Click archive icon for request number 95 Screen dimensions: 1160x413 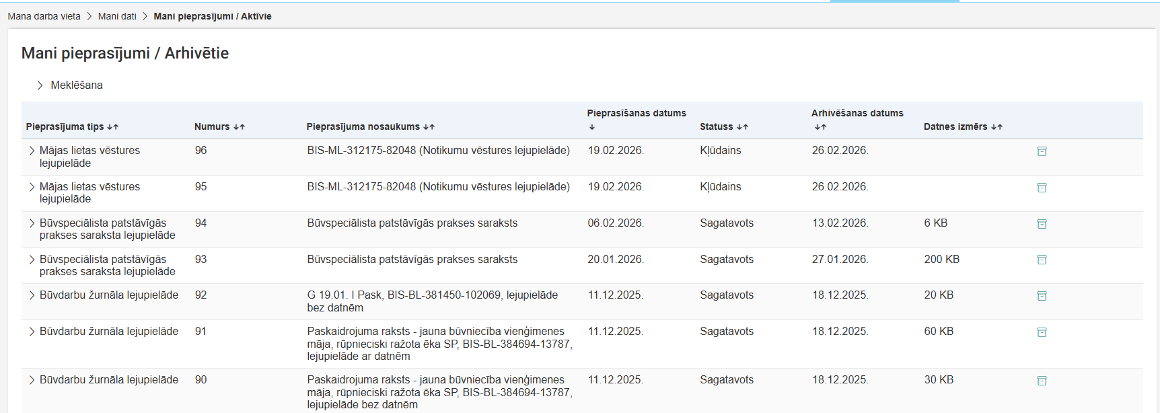pyautogui.click(x=1042, y=188)
